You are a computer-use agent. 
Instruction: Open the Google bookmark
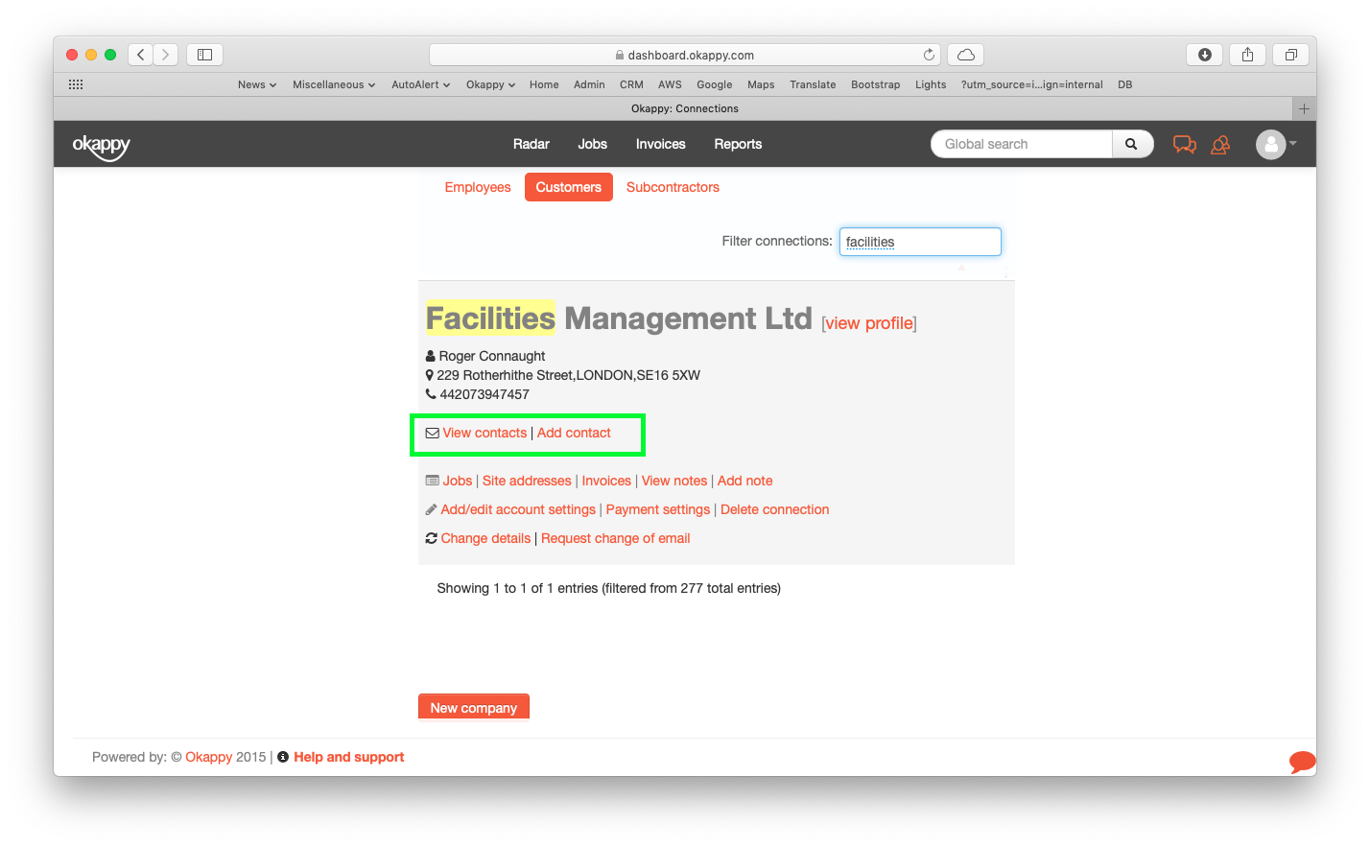click(715, 84)
